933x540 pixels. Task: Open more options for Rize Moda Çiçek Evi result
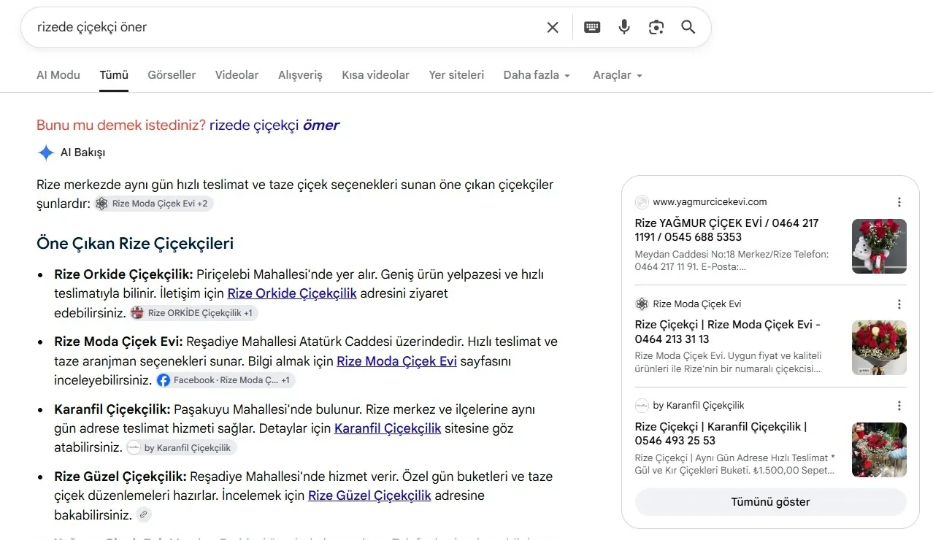pos(899,304)
